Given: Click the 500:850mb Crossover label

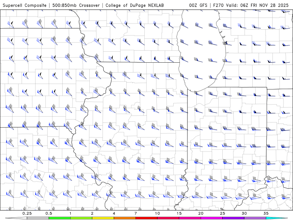Looking at the screenshot, I should click(x=76, y=5).
